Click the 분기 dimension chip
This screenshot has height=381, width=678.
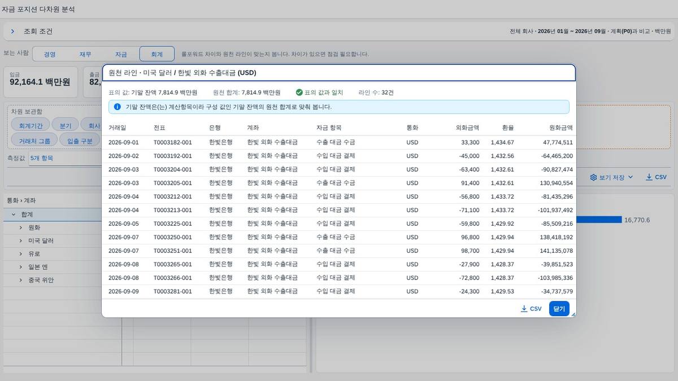pyautogui.click(x=66, y=125)
